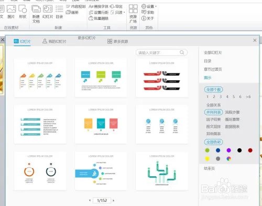262x206 pixels.
Task: Pick the multicolor rainbow swatch
Action: coord(228,158)
